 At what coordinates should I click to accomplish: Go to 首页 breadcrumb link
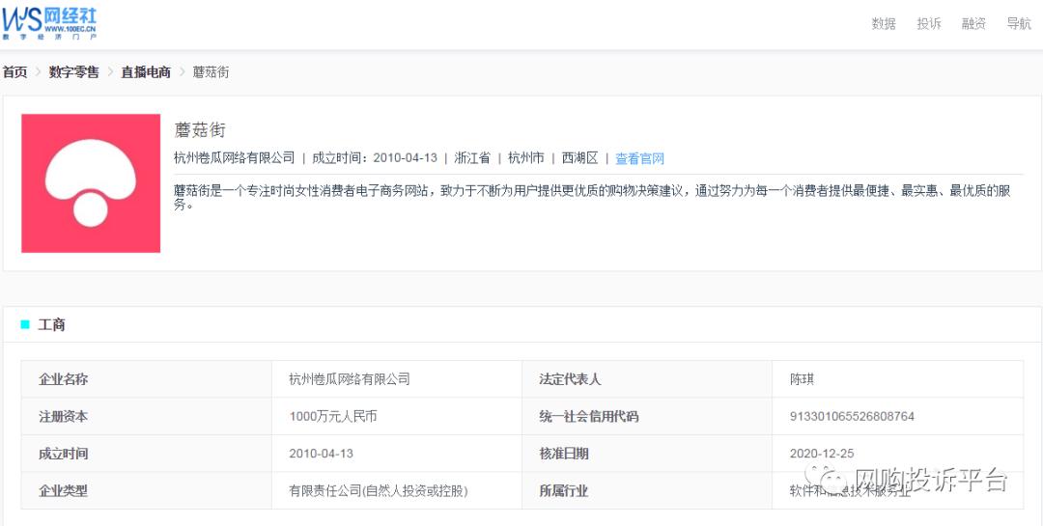[x=14, y=72]
